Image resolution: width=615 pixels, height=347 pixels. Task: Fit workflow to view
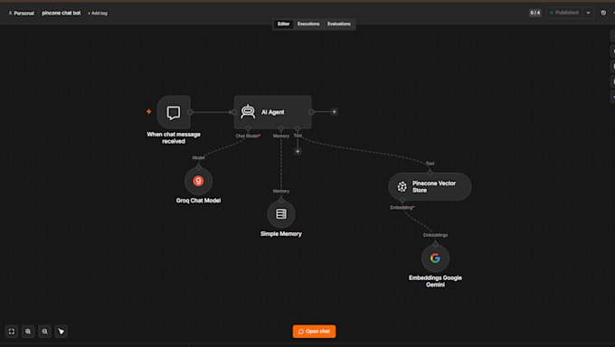tap(12, 332)
